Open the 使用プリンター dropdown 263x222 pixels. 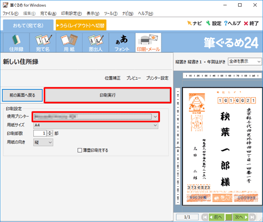click(x=96, y=117)
